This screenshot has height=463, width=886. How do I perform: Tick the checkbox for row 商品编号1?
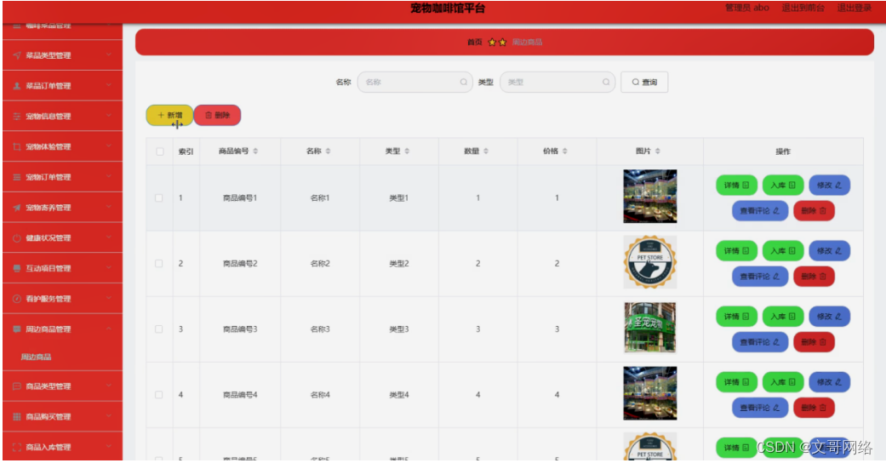(x=159, y=197)
